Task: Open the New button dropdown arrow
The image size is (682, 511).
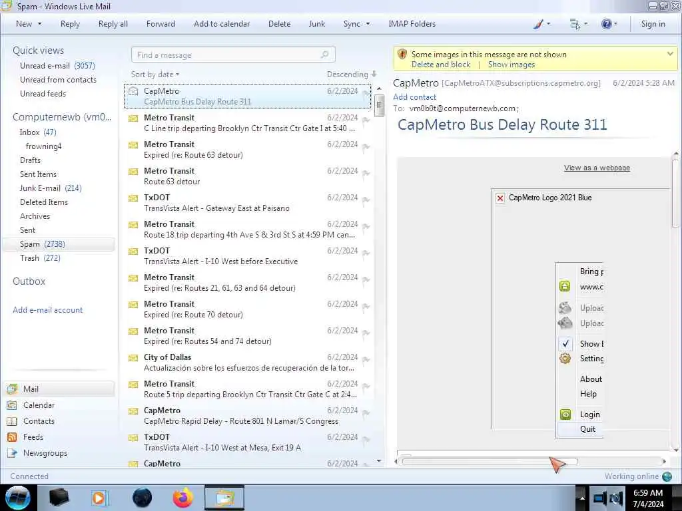Action: (39, 25)
